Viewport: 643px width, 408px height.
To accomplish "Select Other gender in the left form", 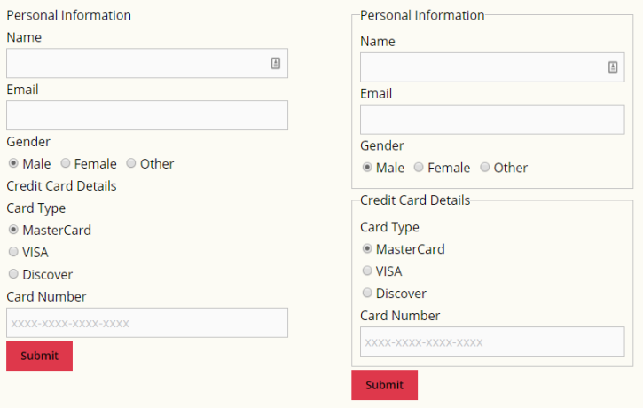I will click(131, 163).
